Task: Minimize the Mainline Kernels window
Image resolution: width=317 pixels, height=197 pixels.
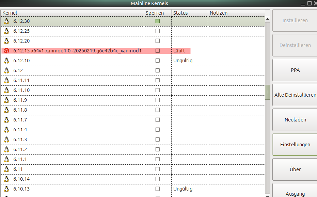Action: [x=303, y=4]
